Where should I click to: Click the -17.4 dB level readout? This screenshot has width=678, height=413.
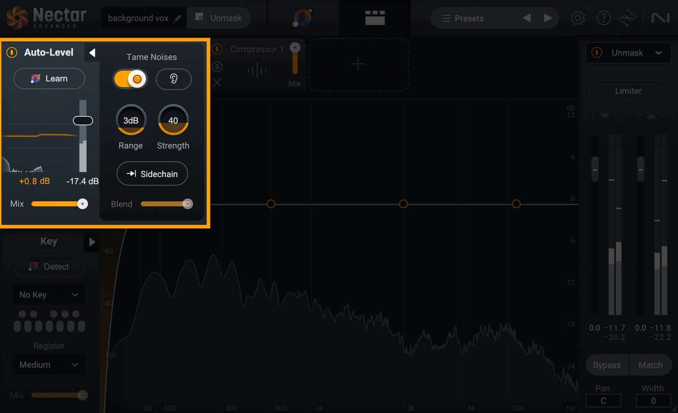(83, 181)
